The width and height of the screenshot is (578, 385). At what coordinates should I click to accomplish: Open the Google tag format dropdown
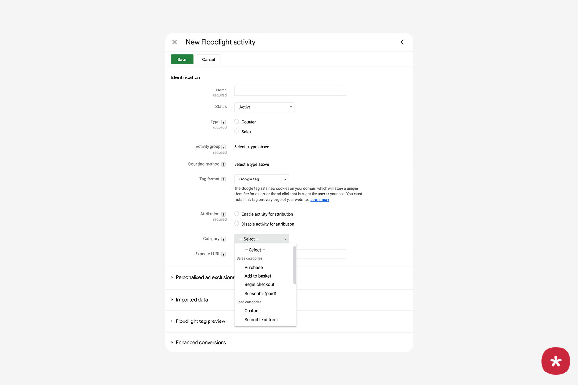click(x=262, y=179)
